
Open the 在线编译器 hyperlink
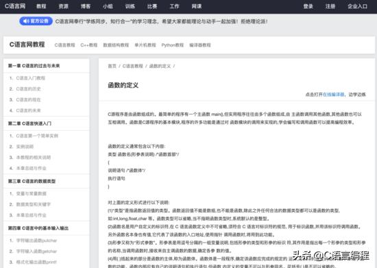coord(333,95)
